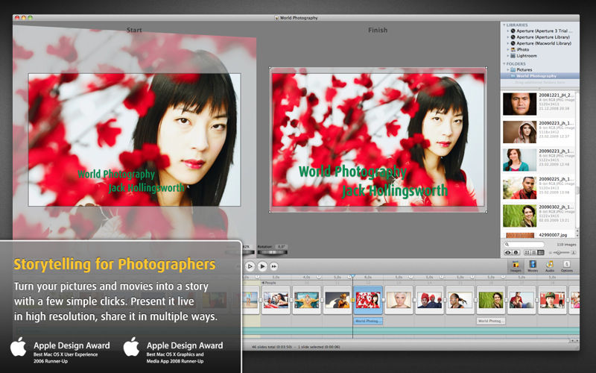This screenshot has height=373, width=596.
Task: Expand the Aperture Library entry
Action: (x=508, y=37)
